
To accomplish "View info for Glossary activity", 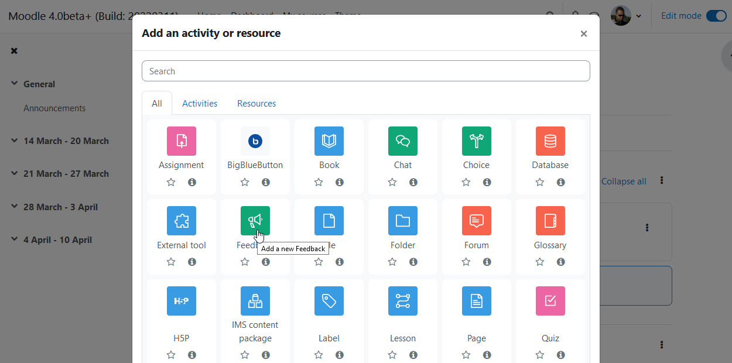I will point(561,262).
